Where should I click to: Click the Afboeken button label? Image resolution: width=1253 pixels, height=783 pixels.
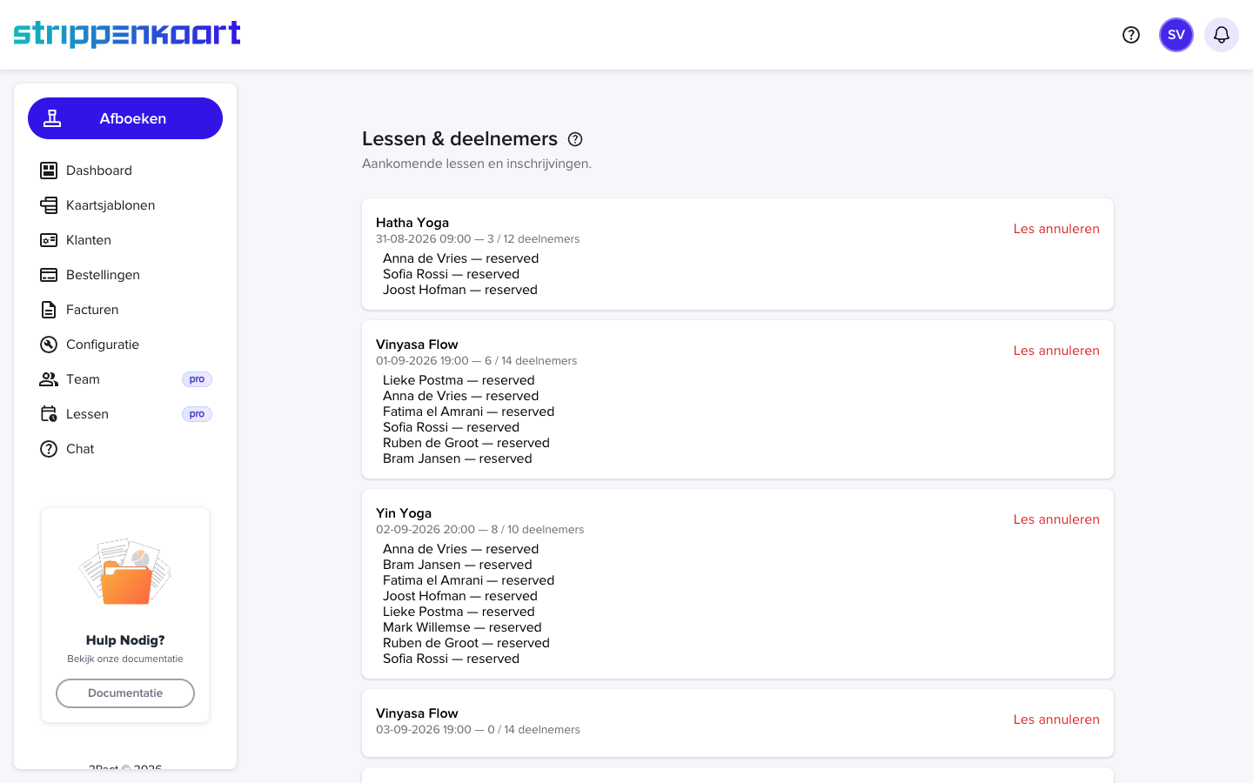click(x=132, y=118)
